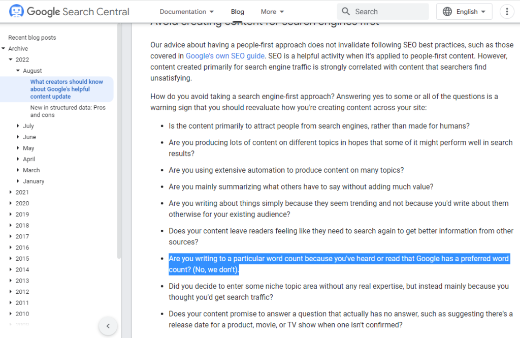
Task: Click the bullet about release date for a product
Action: 341,319
